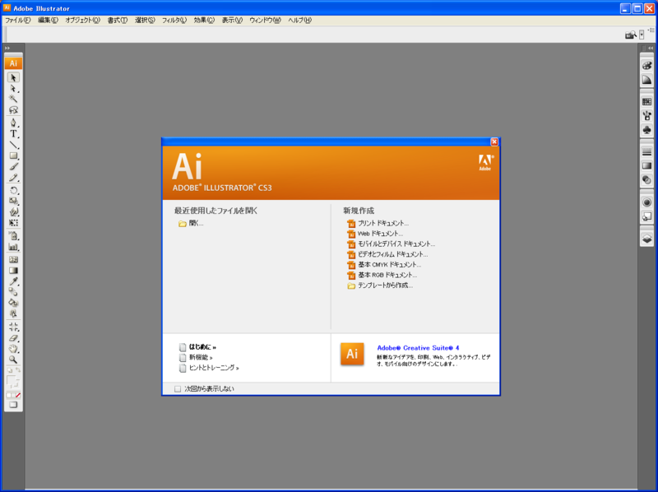Expand the right panel dock arrows
658x492 pixels.
(651, 49)
